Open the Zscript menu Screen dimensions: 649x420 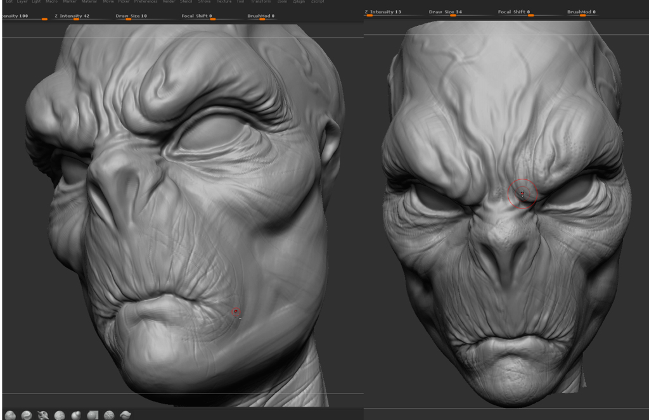[318, 2]
